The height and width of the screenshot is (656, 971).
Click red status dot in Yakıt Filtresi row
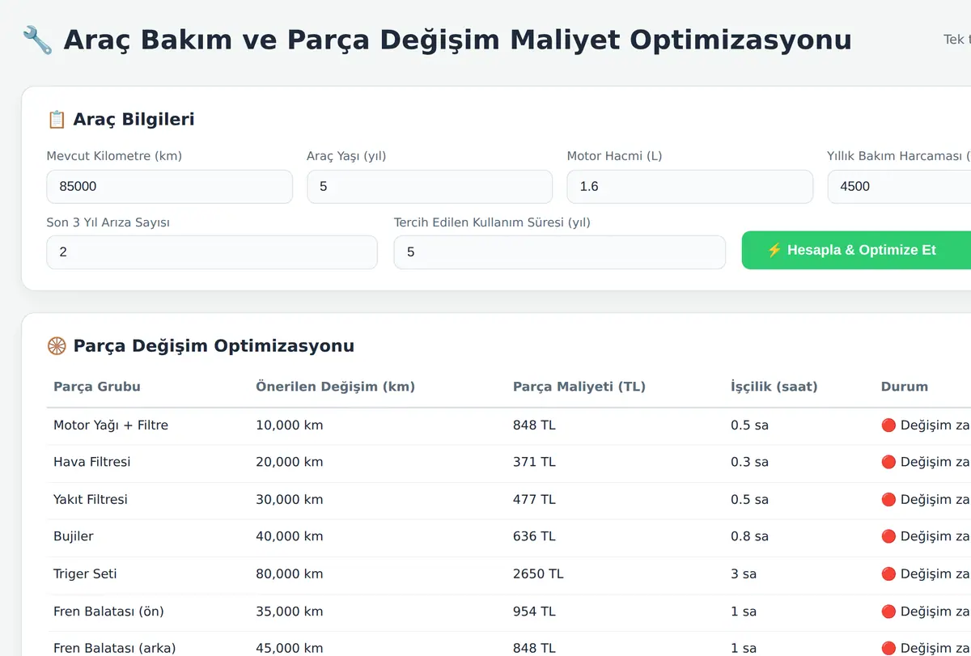point(888,500)
